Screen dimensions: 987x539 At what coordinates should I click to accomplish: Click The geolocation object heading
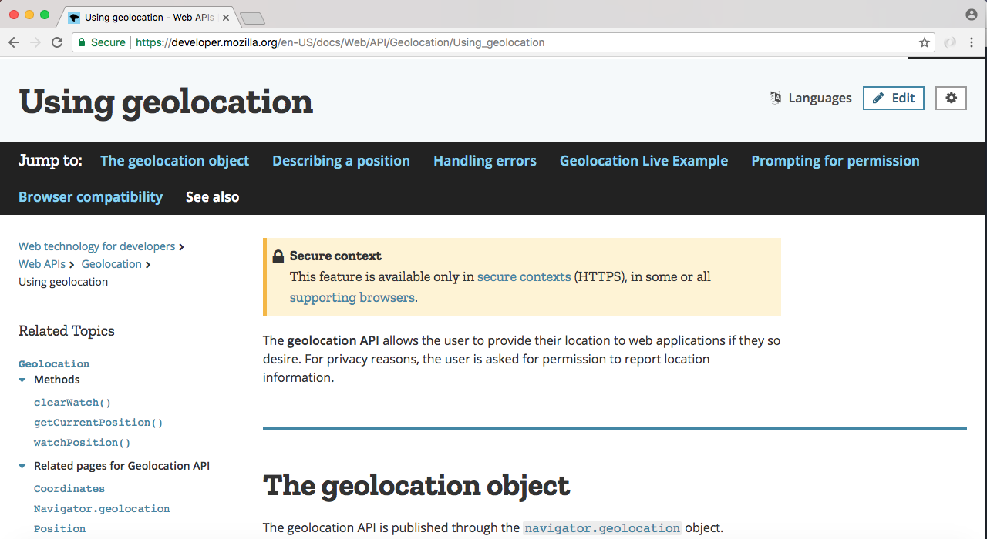pyautogui.click(x=416, y=485)
